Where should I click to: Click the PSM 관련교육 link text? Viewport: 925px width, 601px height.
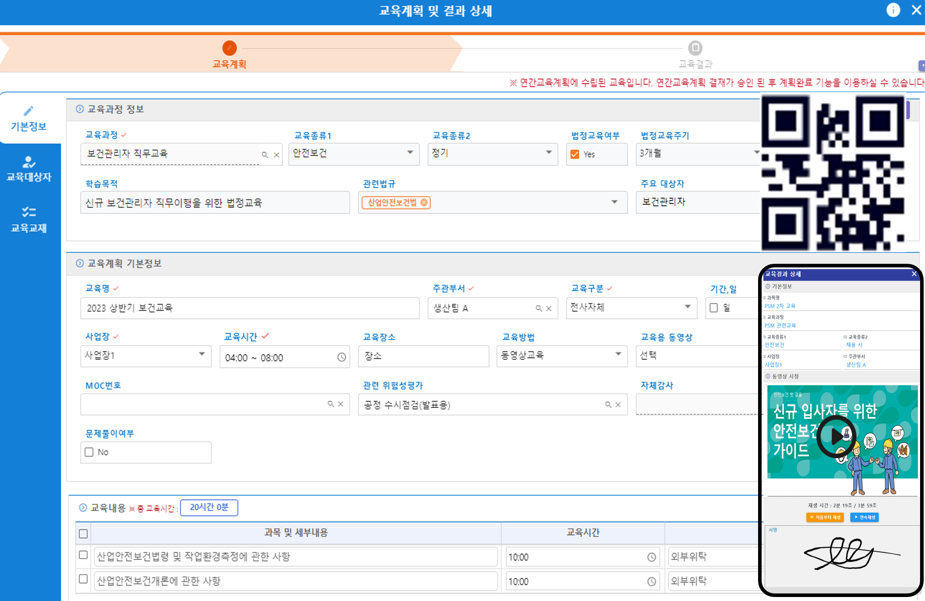point(780,326)
